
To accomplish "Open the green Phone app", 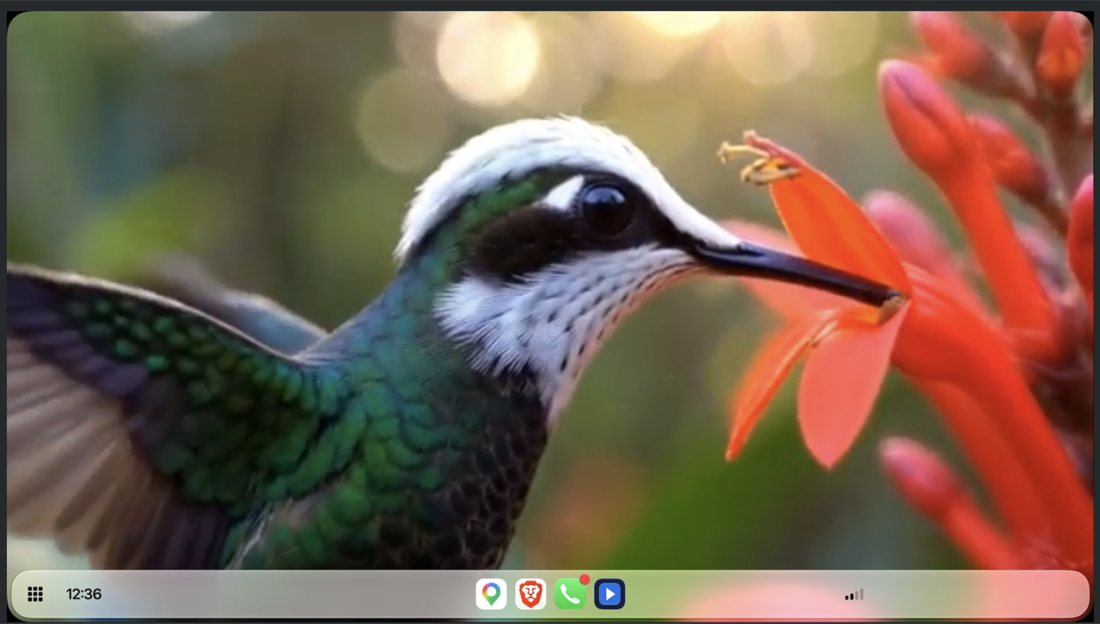I will coord(570,594).
